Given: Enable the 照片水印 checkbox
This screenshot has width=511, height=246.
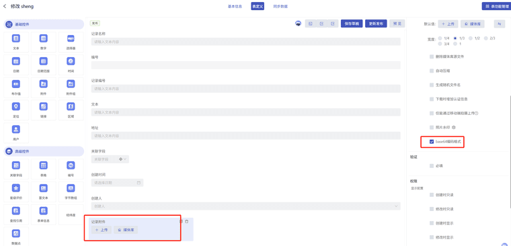Looking at the screenshot, I should coord(432,128).
